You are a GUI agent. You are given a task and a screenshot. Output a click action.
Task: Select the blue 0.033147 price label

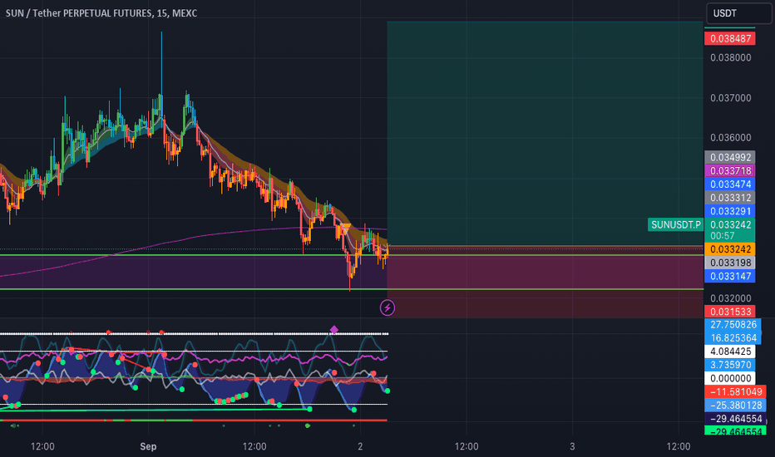pyautogui.click(x=730, y=276)
